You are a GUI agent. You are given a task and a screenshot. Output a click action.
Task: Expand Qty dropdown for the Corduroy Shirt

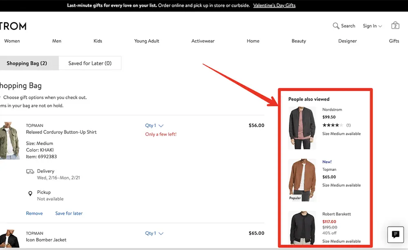click(x=154, y=125)
